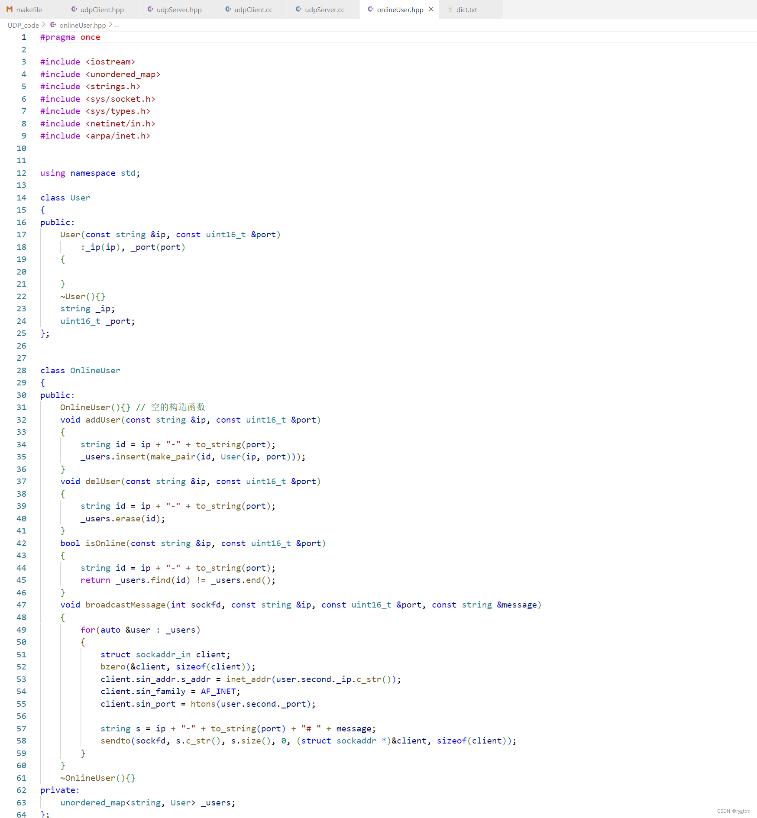This screenshot has width=757, height=818.
Task: Click the 'sendto(sockfd, s.c_str()' line
Action: [308, 741]
